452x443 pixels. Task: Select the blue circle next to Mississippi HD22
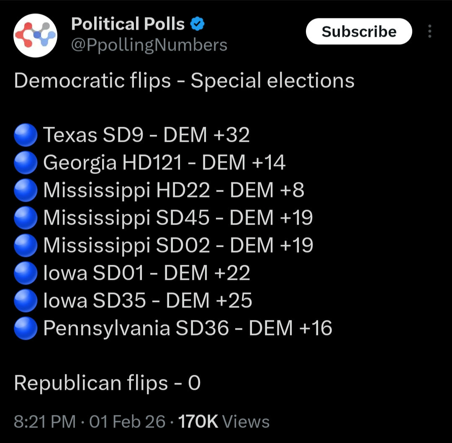click(x=26, y=190)
